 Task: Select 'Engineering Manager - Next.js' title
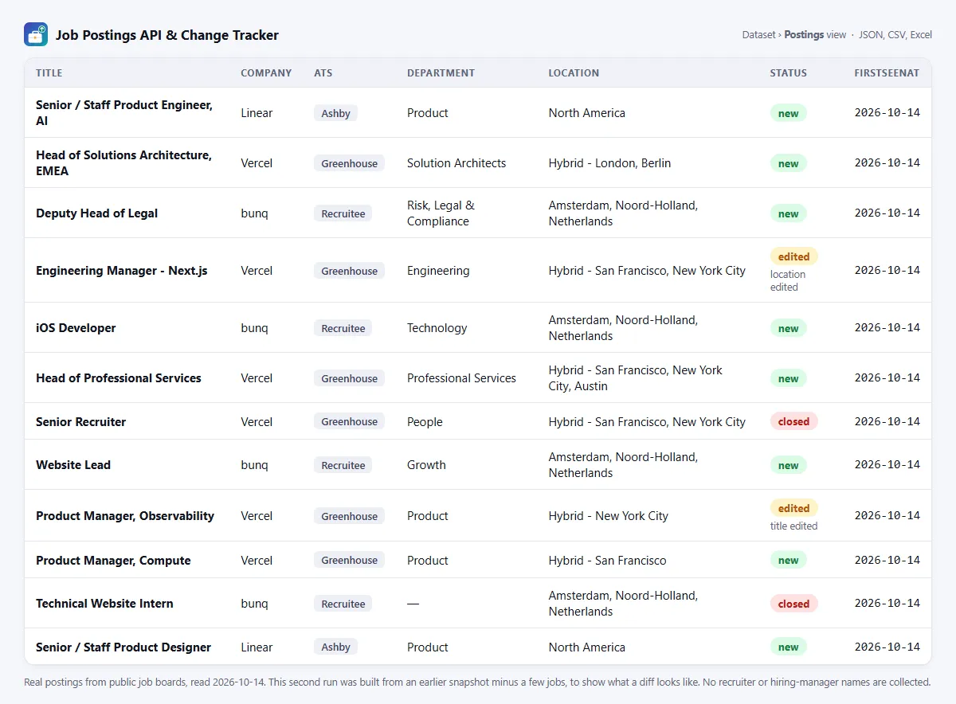[121, 271]
